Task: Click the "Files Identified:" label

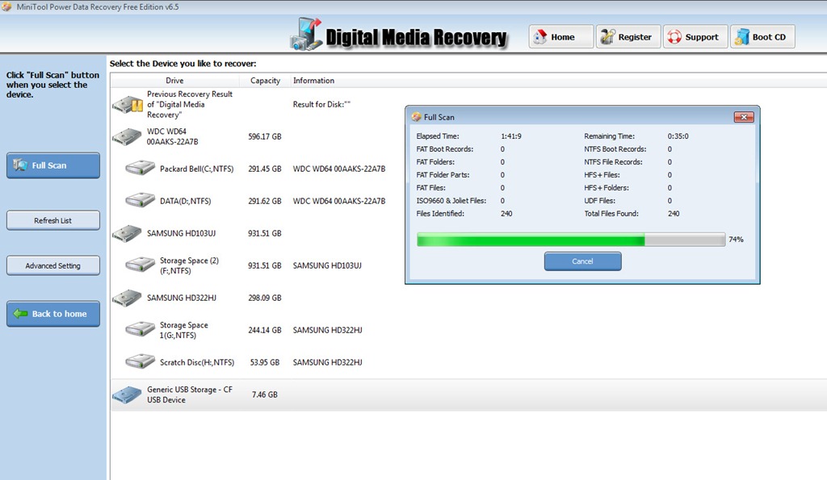Action: pos(440,214)
